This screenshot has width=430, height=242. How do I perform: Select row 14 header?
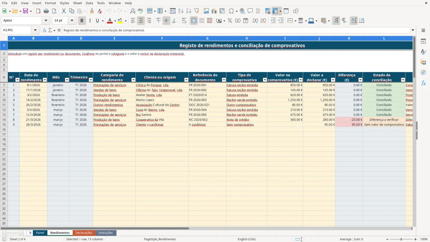pyautogui.click(x=4, y=120)
